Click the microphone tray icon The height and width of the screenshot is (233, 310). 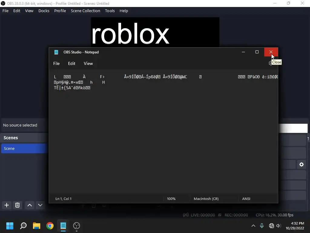262,226
